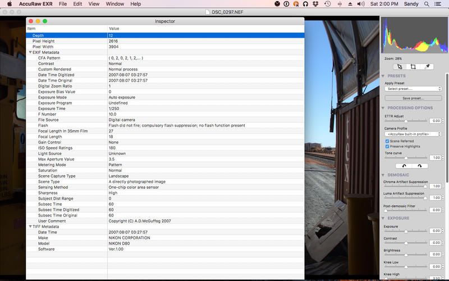Click the orange circular menu bar icon
This screenshot has width=449, height=281.
[x=296, y=4]
